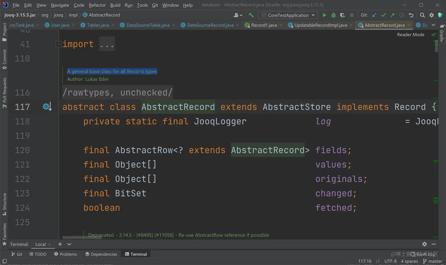Open the Refactor menu
Screen dimensions: 446x265
click(97, 5)
